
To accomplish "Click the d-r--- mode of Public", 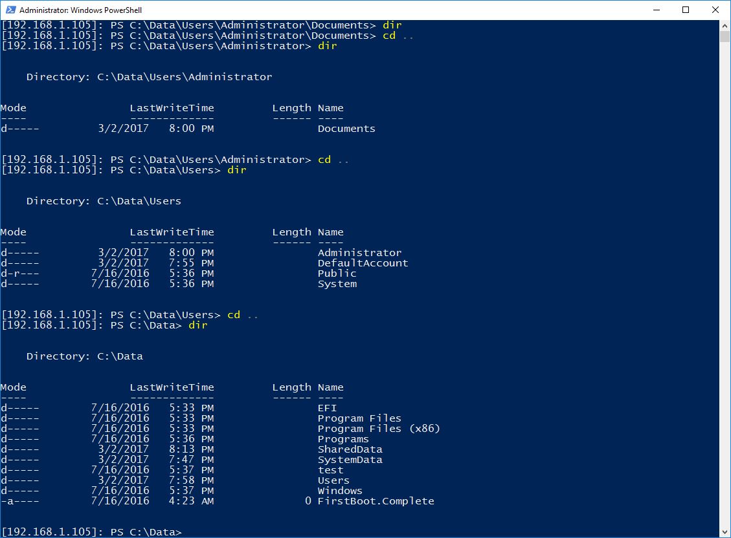I will pyautogui.click(x=19, y=273).
